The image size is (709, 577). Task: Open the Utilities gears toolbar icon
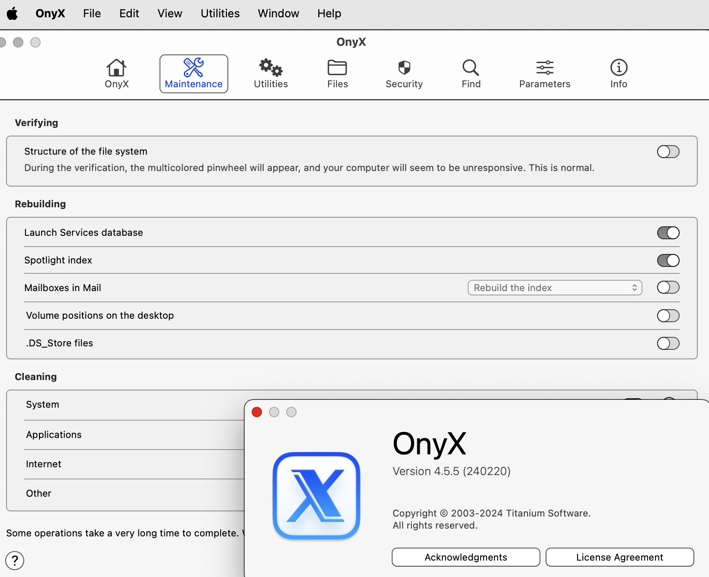(x=271, y=74)
